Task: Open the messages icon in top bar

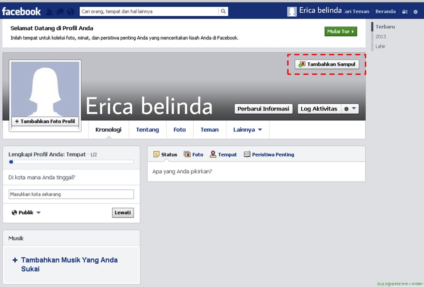Action: point(60,12)
